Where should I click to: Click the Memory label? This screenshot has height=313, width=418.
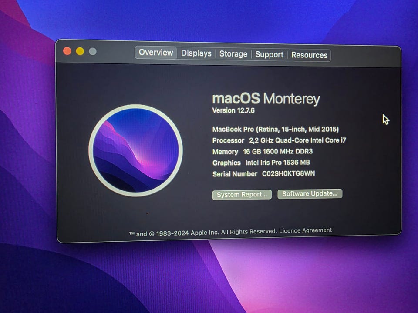point(225,152)
